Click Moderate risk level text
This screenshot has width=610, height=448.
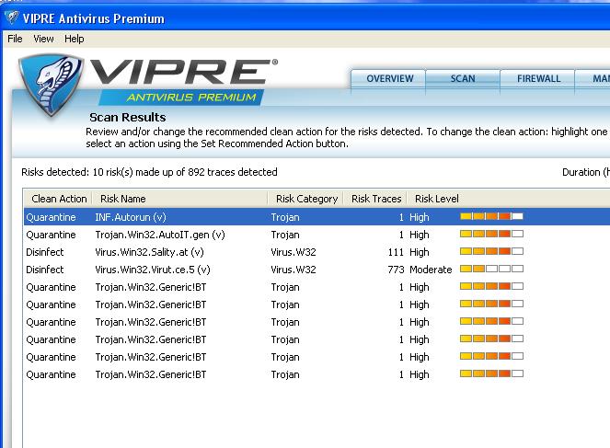[x=431, y=270]
